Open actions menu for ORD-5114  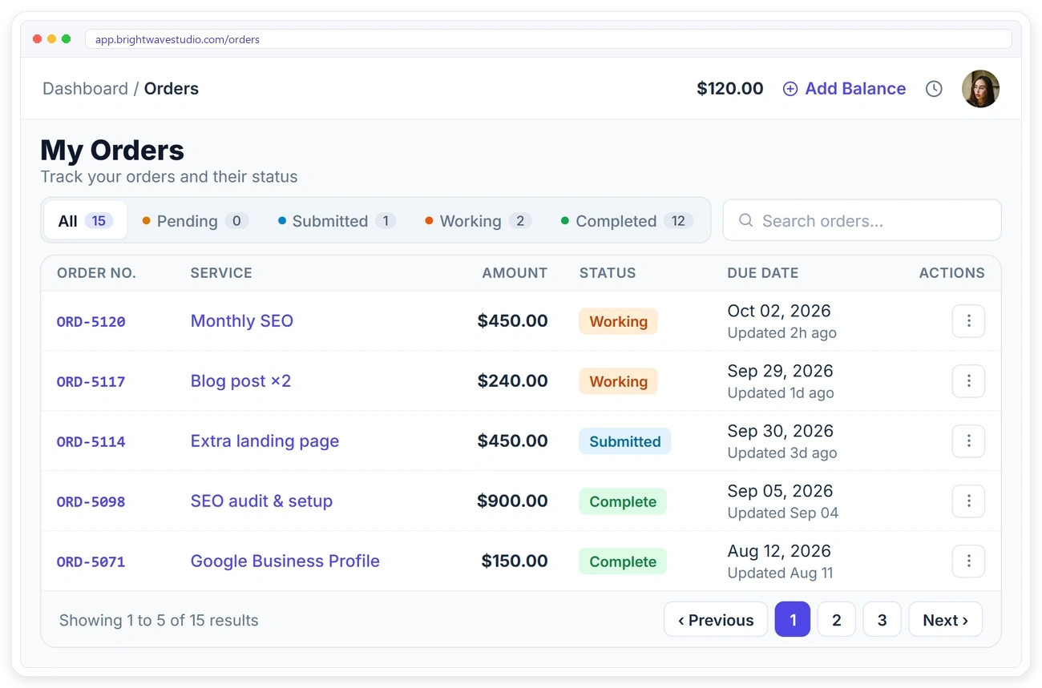coord(968,441)
